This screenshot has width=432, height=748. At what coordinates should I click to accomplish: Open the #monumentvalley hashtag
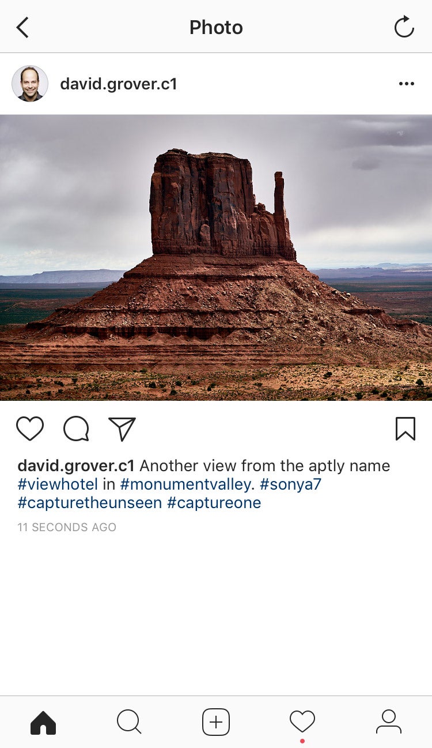(x=185, y=484)
